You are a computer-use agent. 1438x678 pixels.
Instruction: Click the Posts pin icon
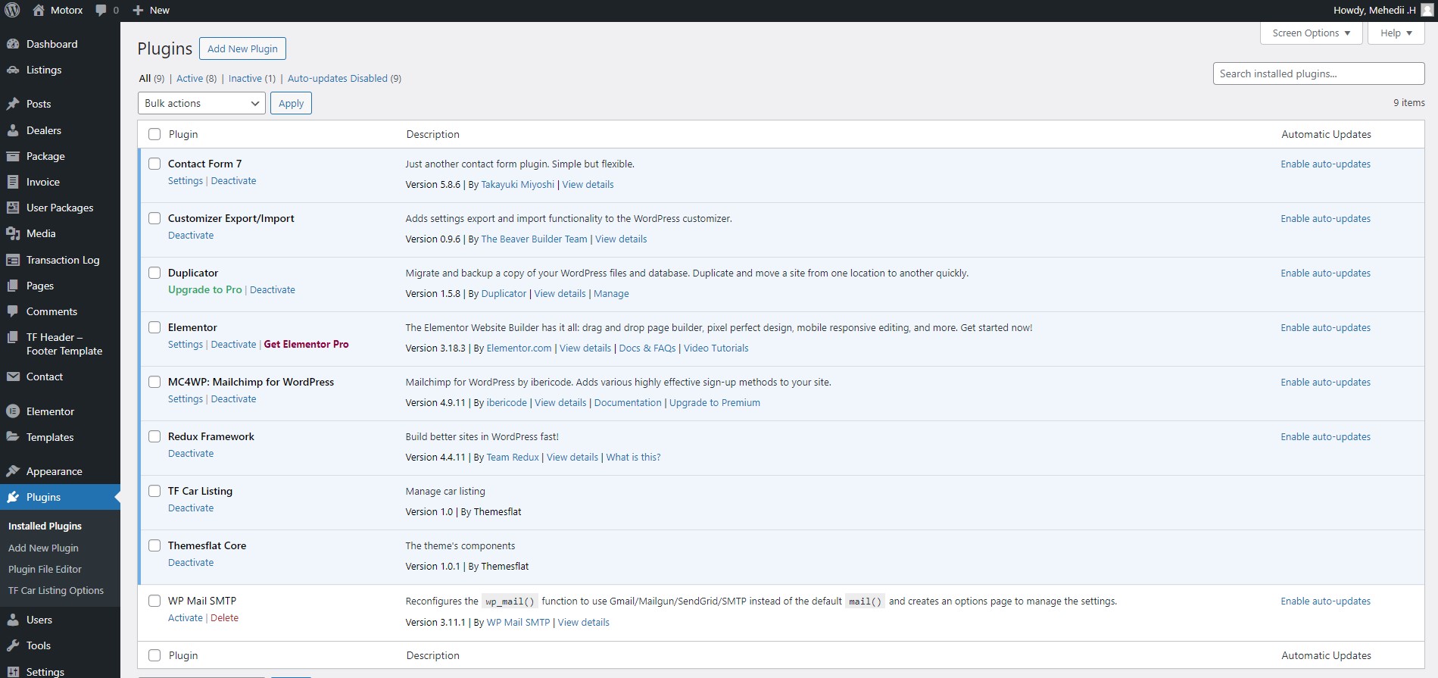[x=13, y=104]
